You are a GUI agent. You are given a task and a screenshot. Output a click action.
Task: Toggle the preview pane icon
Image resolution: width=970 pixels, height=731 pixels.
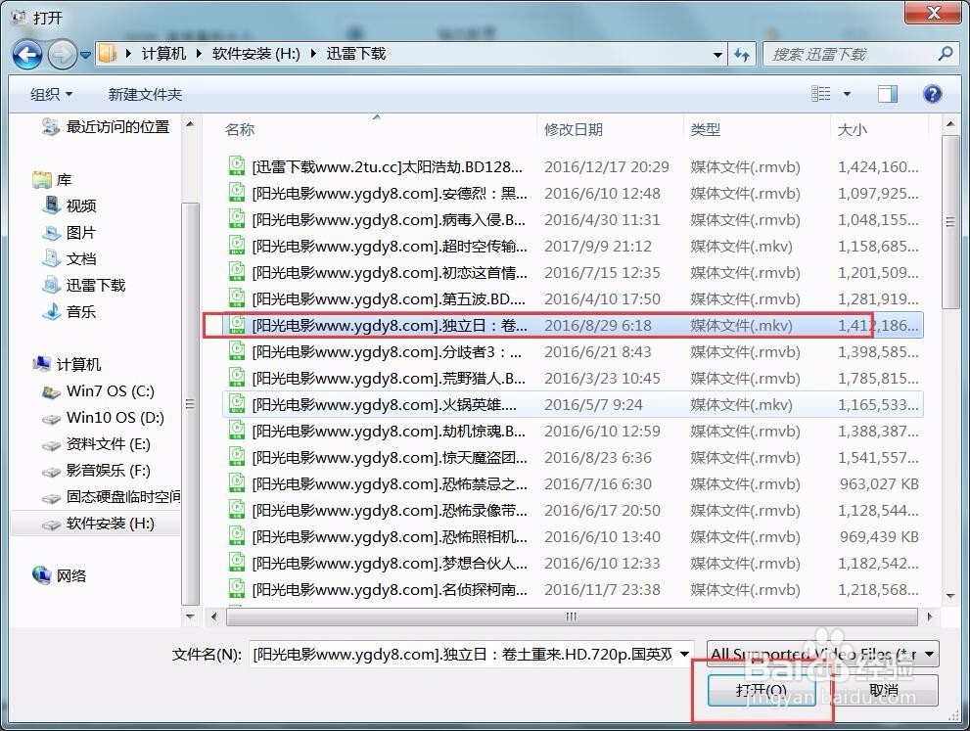[x=888, y=94]
